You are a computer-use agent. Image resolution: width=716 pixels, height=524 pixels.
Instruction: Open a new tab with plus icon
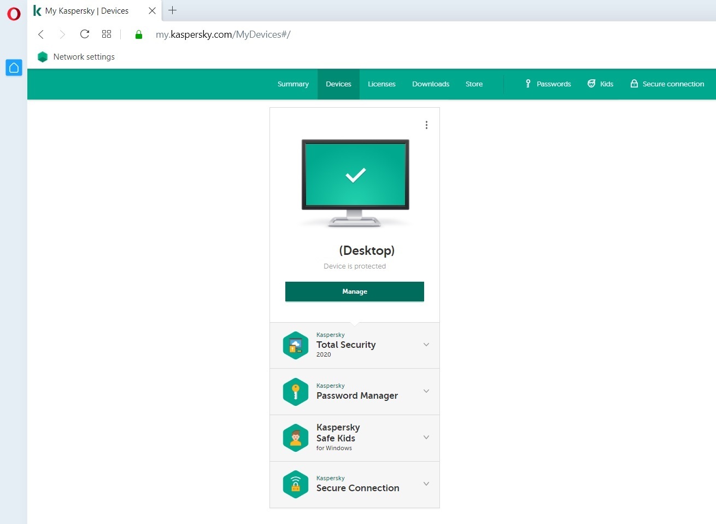coord(173,10)
